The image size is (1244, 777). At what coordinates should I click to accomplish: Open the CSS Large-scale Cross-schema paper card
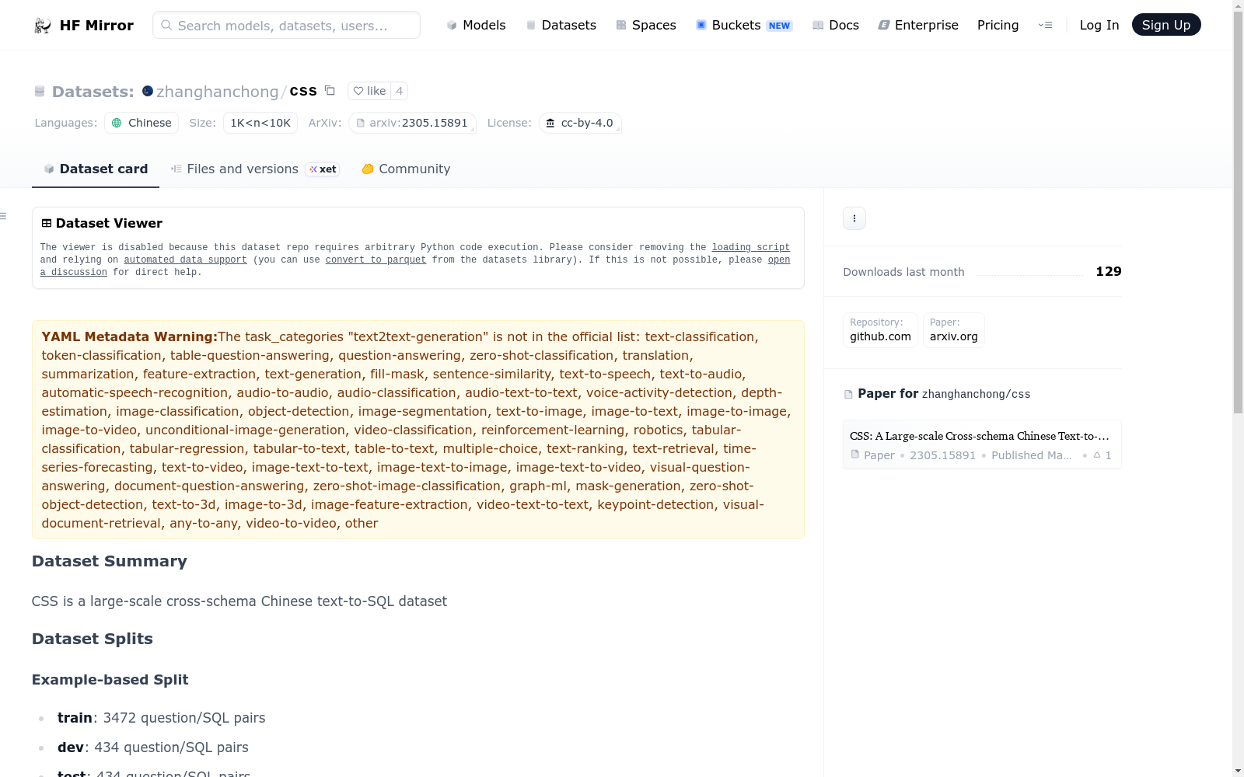click(x=982, y=444)
